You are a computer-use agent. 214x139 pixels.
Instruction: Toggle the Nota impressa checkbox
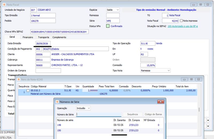(181, 21)
